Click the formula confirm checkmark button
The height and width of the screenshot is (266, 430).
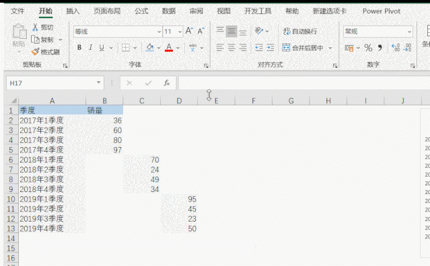coord(148,83)
